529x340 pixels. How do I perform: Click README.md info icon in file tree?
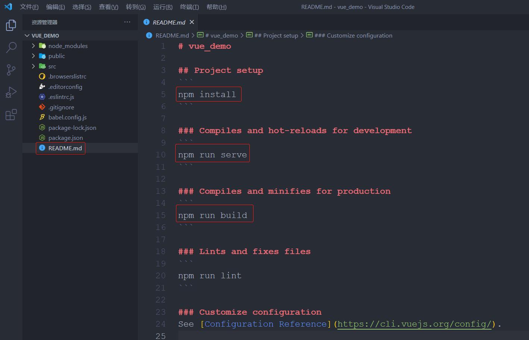[x=42, y=148]
